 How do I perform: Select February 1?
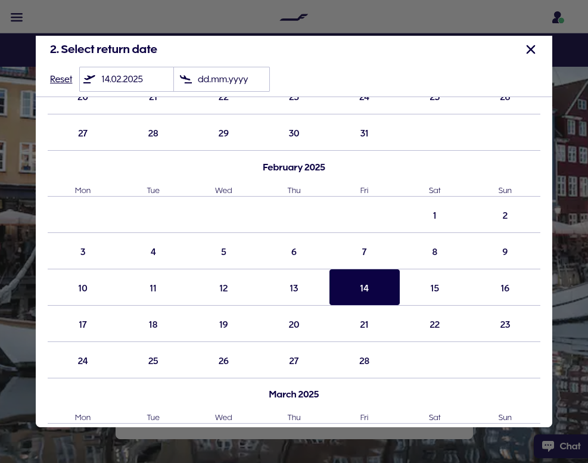435,215
